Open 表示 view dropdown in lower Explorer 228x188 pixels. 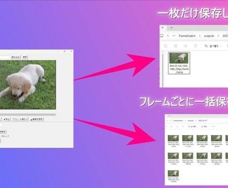coord(205,127)
